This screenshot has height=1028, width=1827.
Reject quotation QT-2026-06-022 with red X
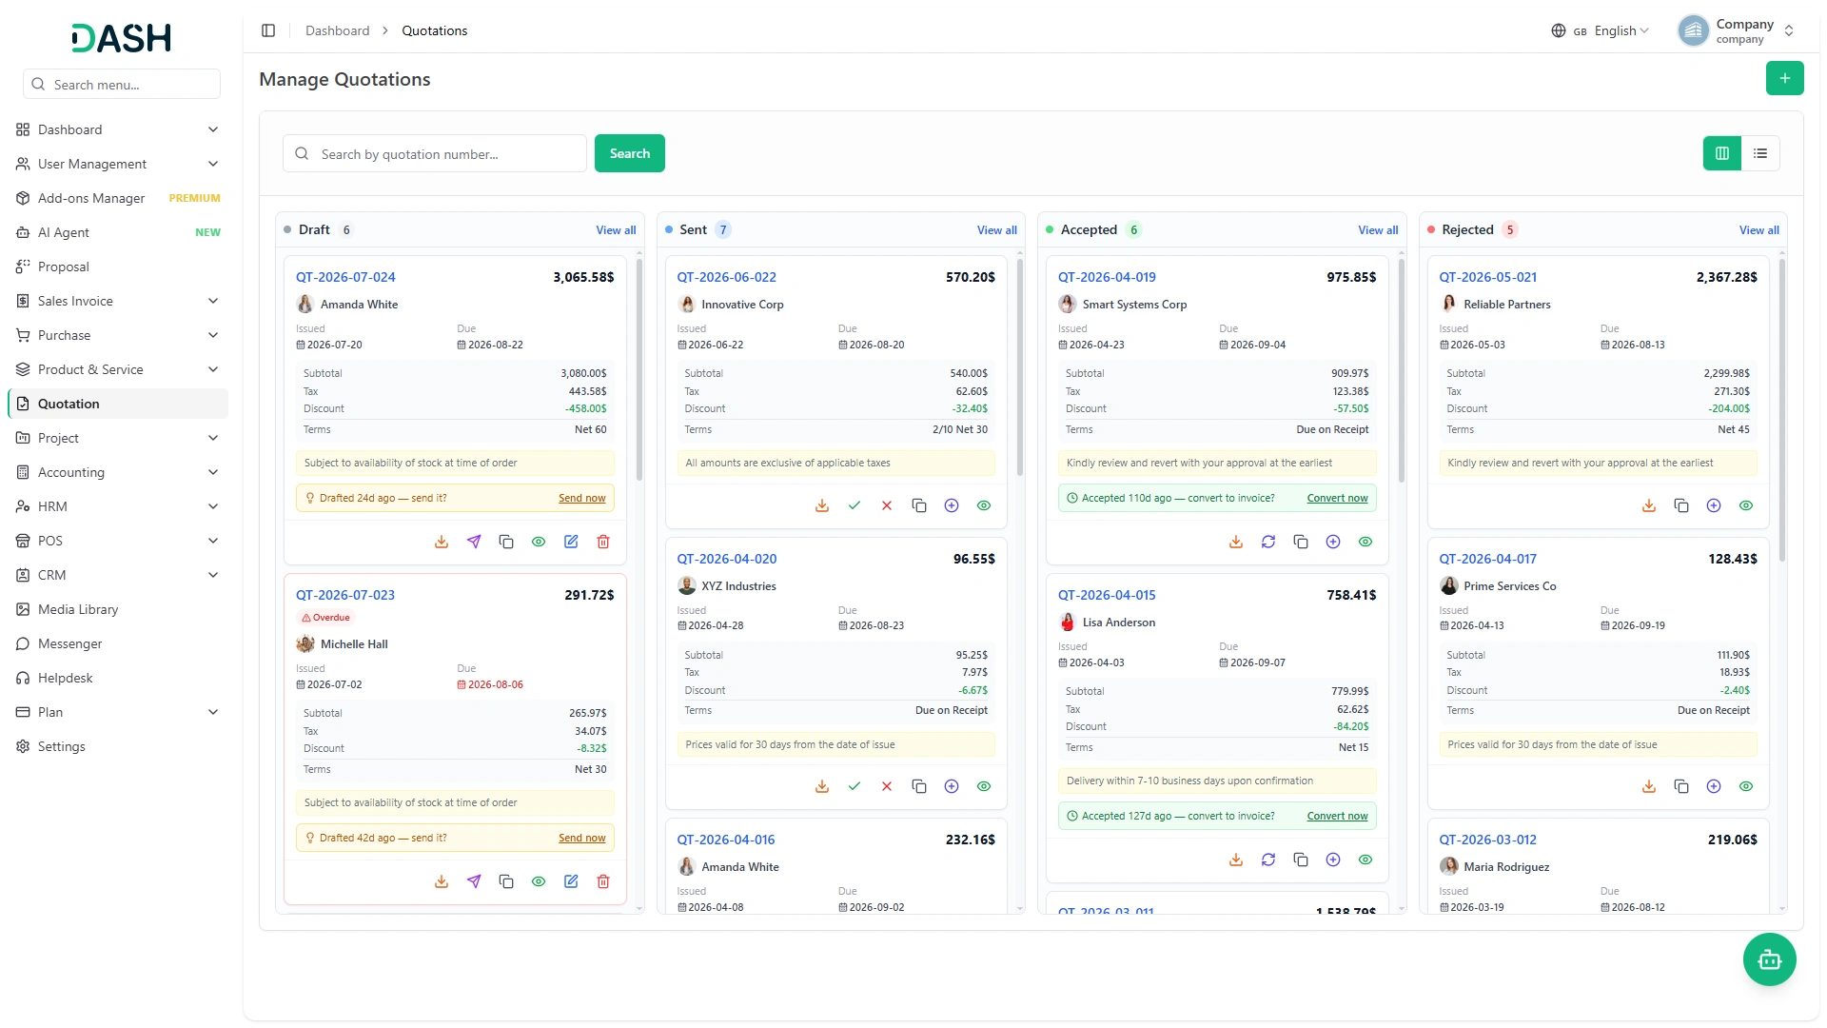[887, 505]
